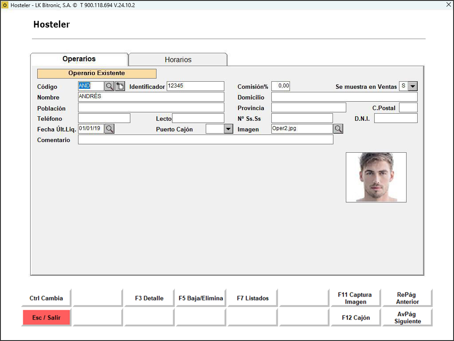454x341 pixels.
Task: Go to previous record with RePág Anterior
Action: click(x=407, y=298)
